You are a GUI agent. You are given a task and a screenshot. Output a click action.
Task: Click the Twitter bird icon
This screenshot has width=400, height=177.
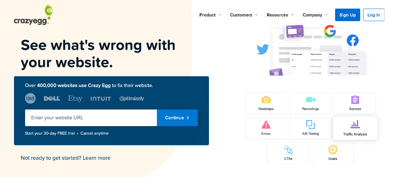click(x=263, y=49)
